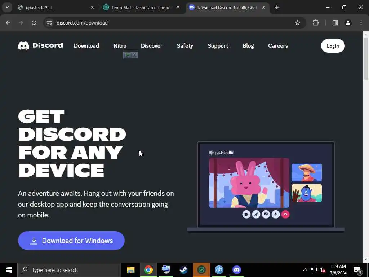Image resolution: width=369 pixels, height=277 pixels.
Task: Click the Chrome taskbar icon
Action: click(148, 270)
